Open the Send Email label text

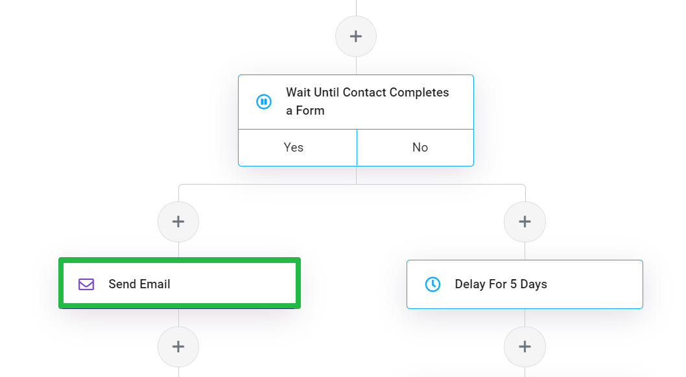point(139,284)
